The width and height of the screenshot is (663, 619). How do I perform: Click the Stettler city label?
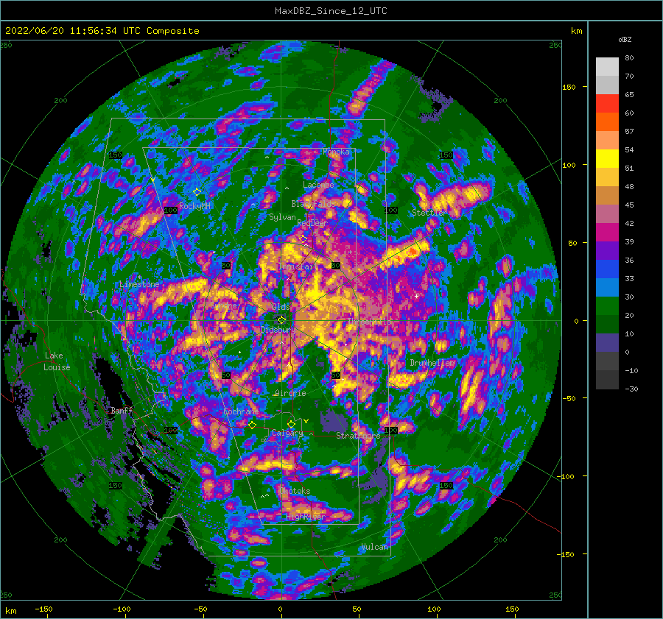coord(429,213)
